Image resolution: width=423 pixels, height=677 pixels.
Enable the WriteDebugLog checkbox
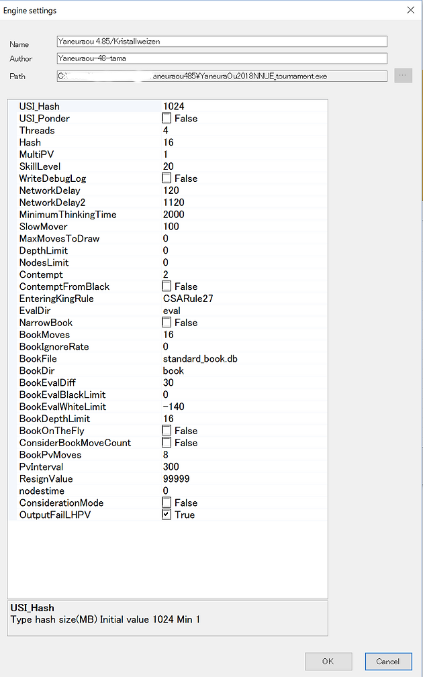pyautogui.click(x=167, y=178)
